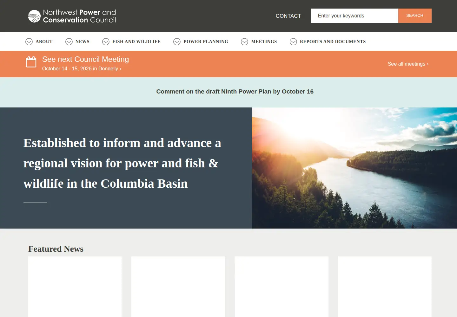
Task: Follow the October 14 - 15, 2026 in Donnelly link
Action: point(82,68)
